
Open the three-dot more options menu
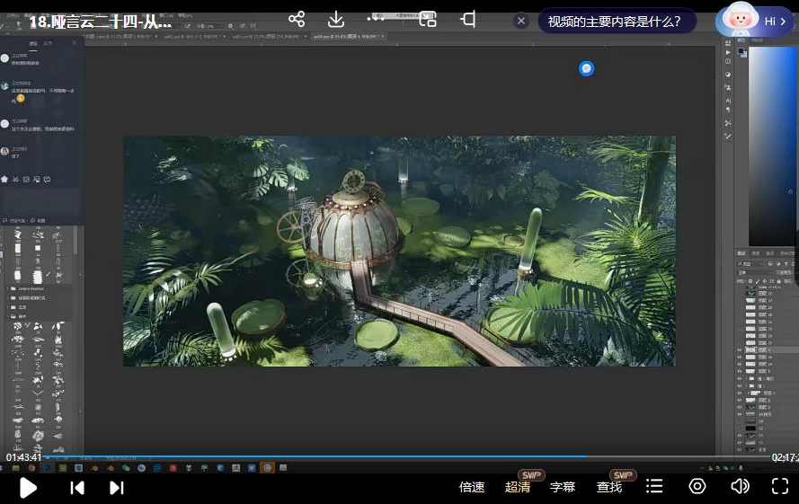[x=376, y=19]
